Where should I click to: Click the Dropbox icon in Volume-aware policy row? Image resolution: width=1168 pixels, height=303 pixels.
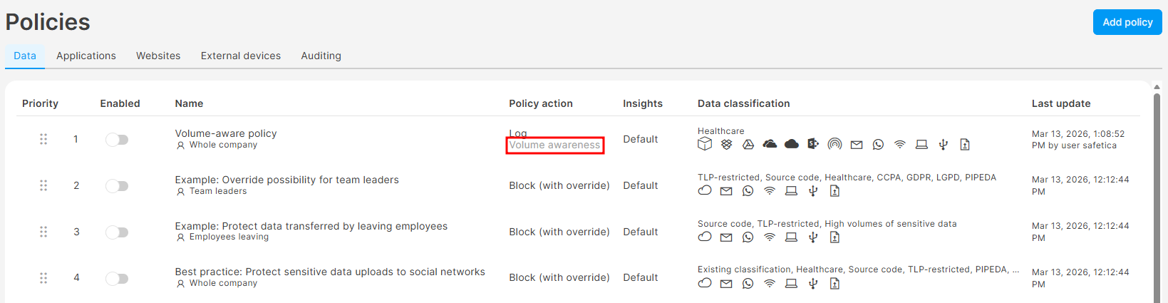[726, 145]
